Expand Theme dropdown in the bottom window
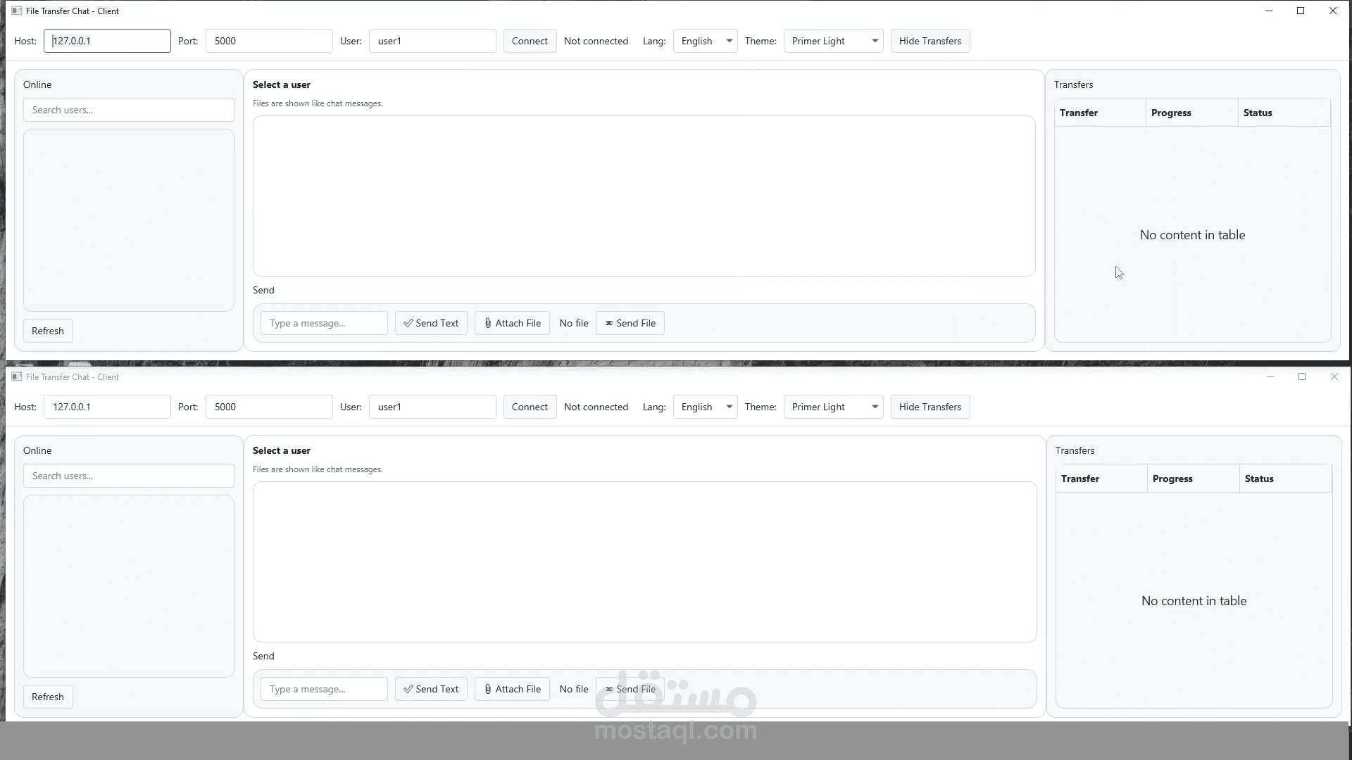 coord(833,407)
